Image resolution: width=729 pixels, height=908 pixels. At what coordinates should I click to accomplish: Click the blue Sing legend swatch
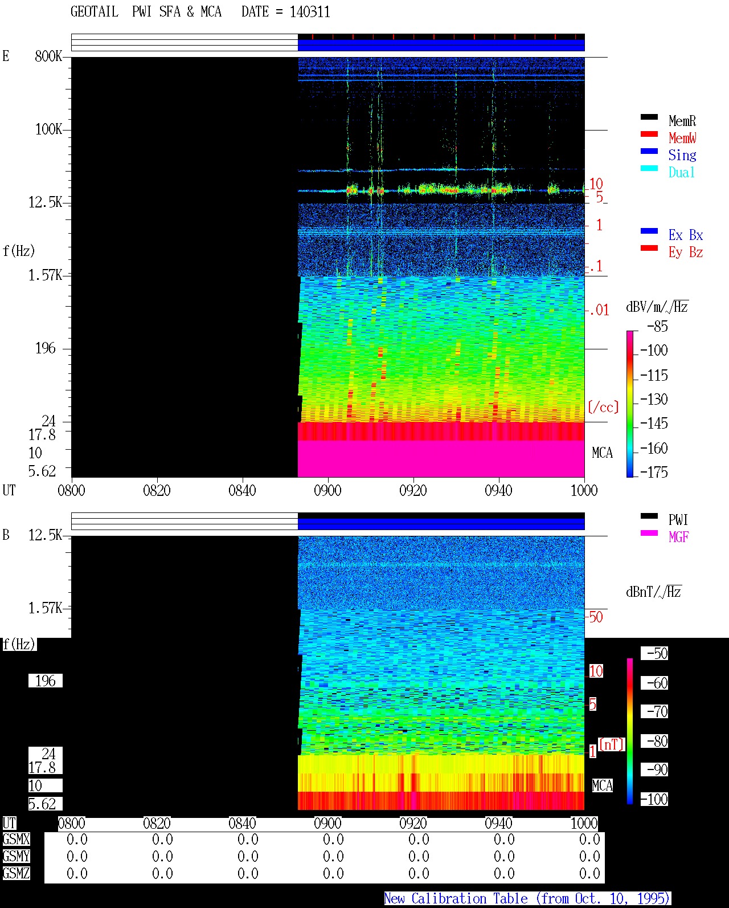point(649,151)
